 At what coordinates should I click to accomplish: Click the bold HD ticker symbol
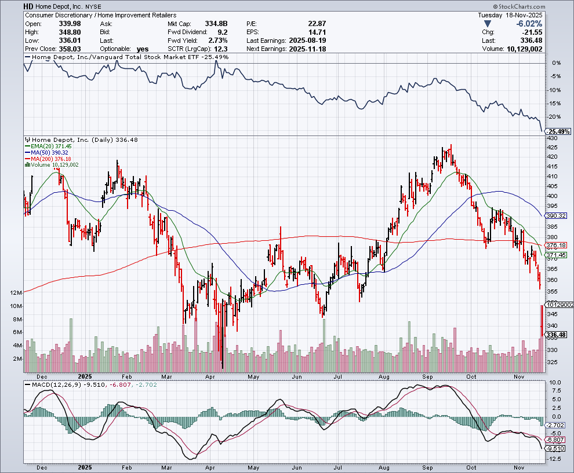[x=28, y=6]
